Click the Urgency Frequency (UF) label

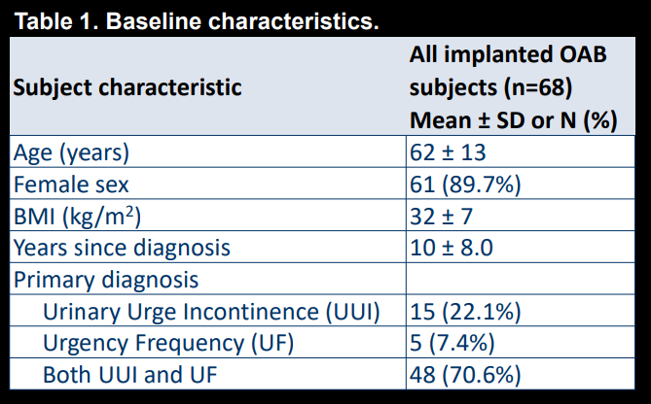pos(168,344)
